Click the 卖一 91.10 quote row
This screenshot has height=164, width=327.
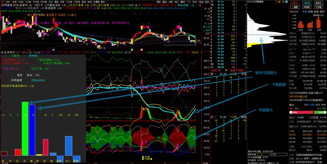click(x=229, y=74)
